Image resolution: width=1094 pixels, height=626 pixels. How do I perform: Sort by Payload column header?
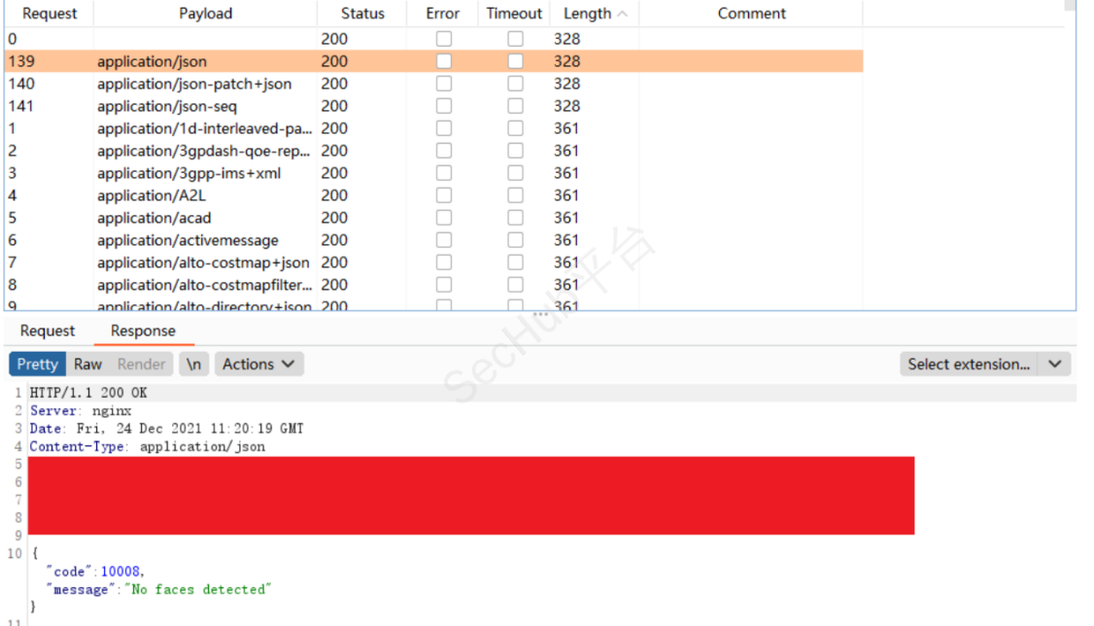click(x=205, y=14)
